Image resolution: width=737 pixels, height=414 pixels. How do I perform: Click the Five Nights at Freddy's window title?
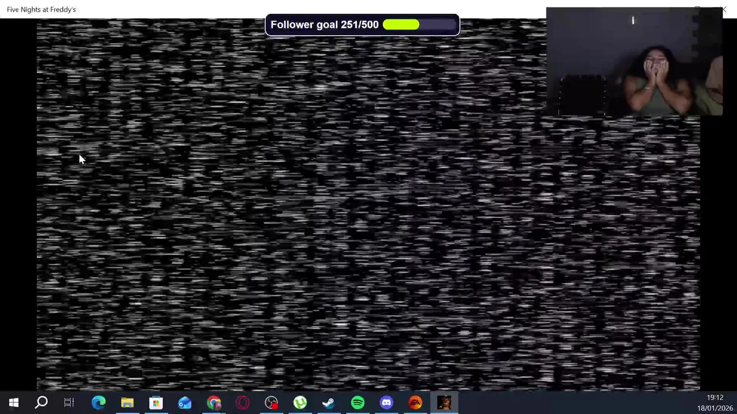pos(41,9)
